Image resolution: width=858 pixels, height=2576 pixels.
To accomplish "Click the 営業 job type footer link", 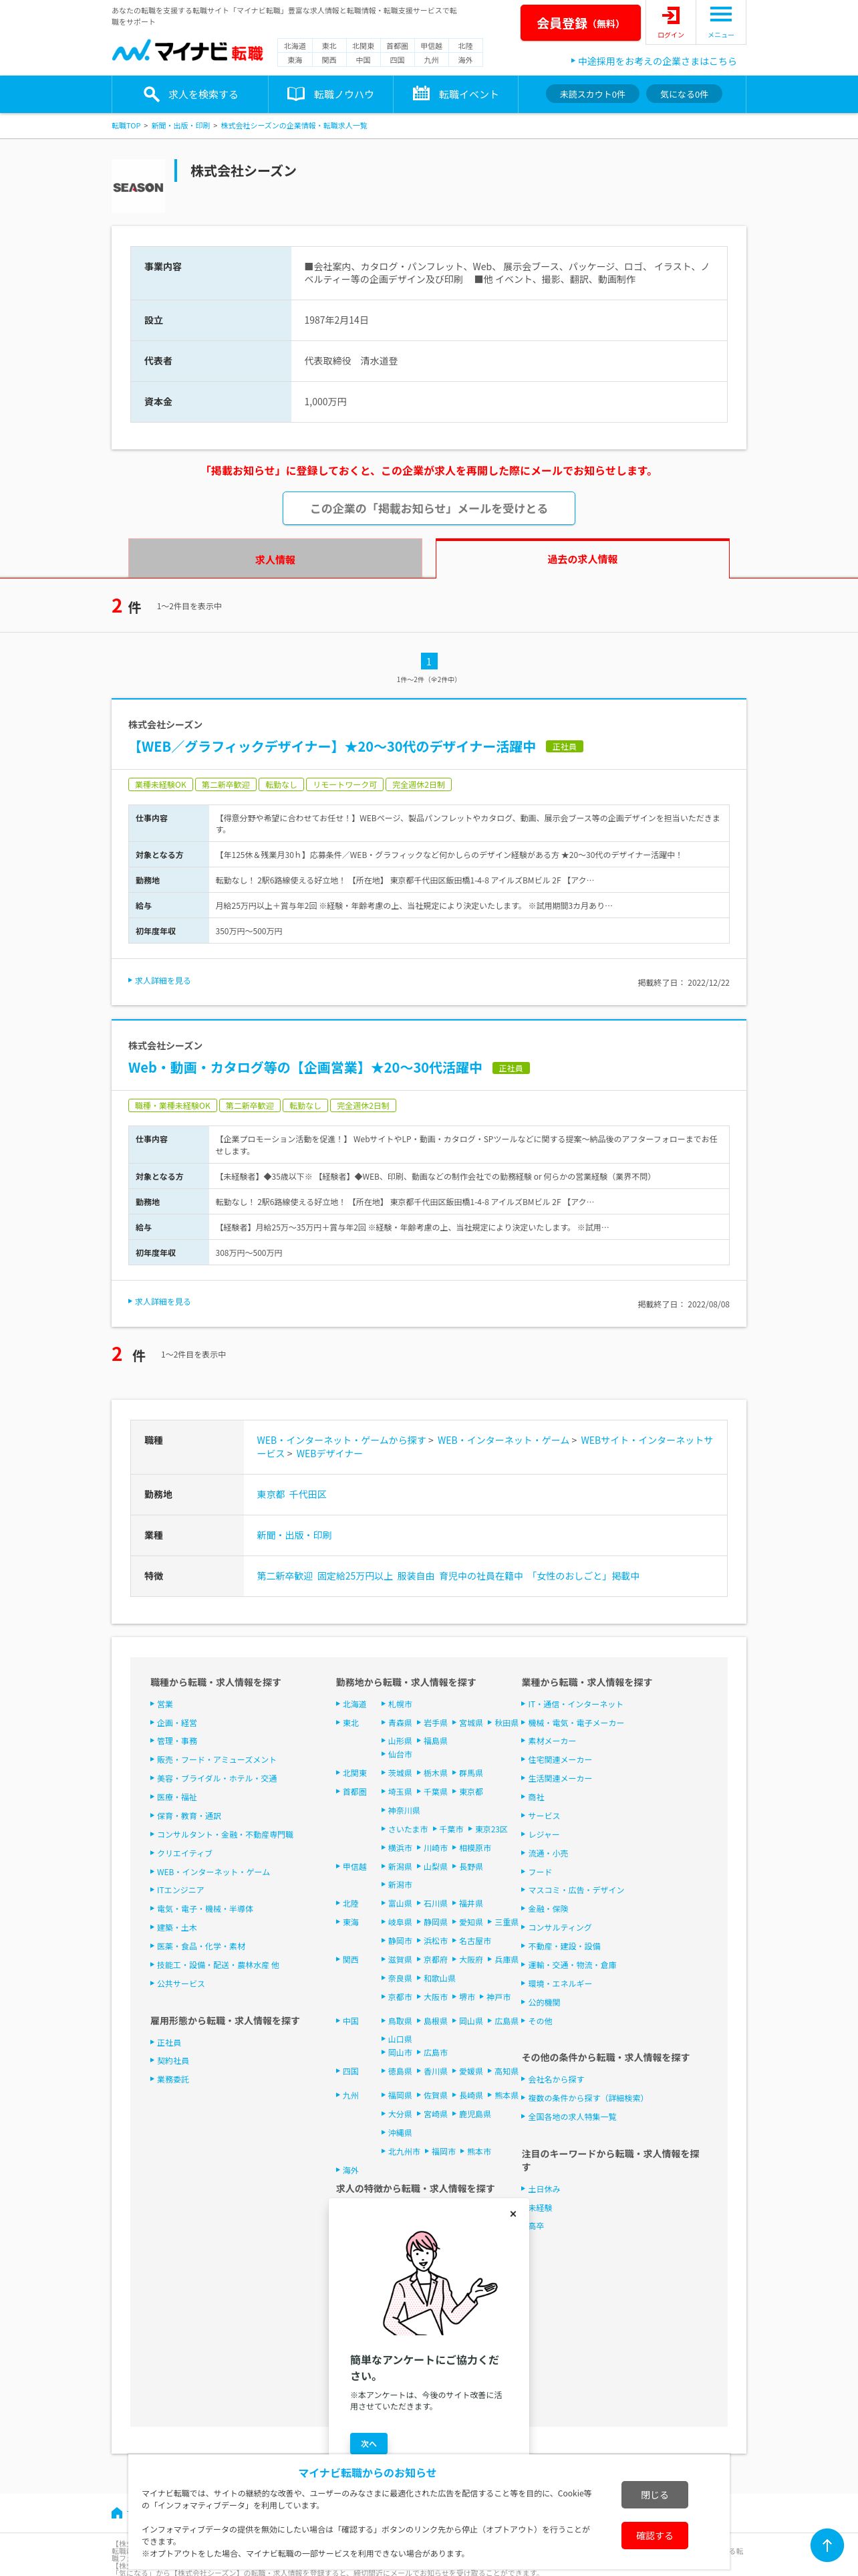I will (x=165, y=1704).
